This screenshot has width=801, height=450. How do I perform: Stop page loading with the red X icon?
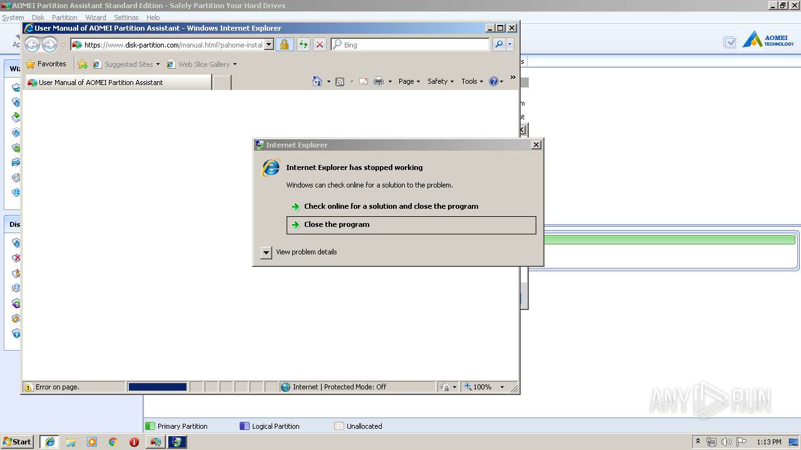pos(319,44)
